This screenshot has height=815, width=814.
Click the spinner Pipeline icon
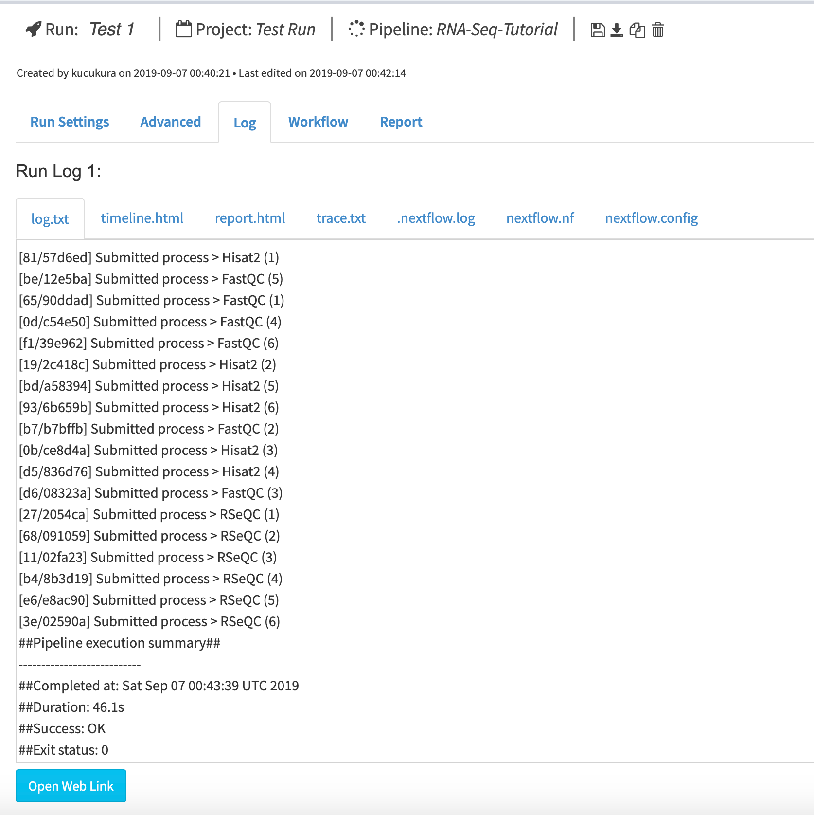(x=356, y=29)
